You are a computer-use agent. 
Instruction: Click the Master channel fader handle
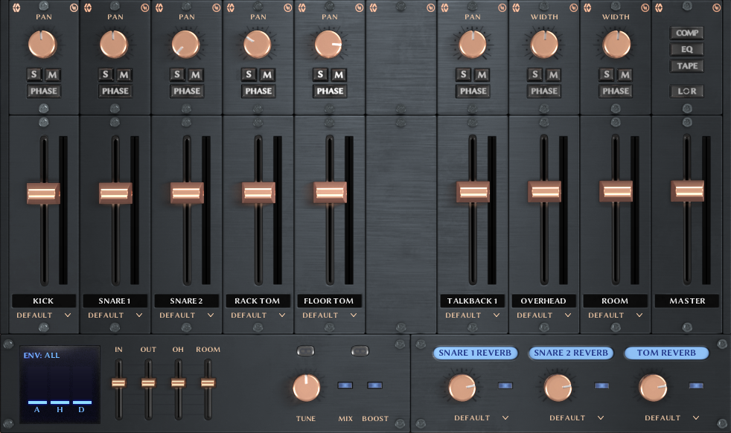(x=687, y=191)
